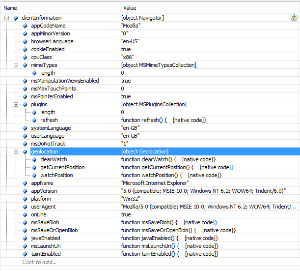Collapse the mimeTypes node

(16, 65)
